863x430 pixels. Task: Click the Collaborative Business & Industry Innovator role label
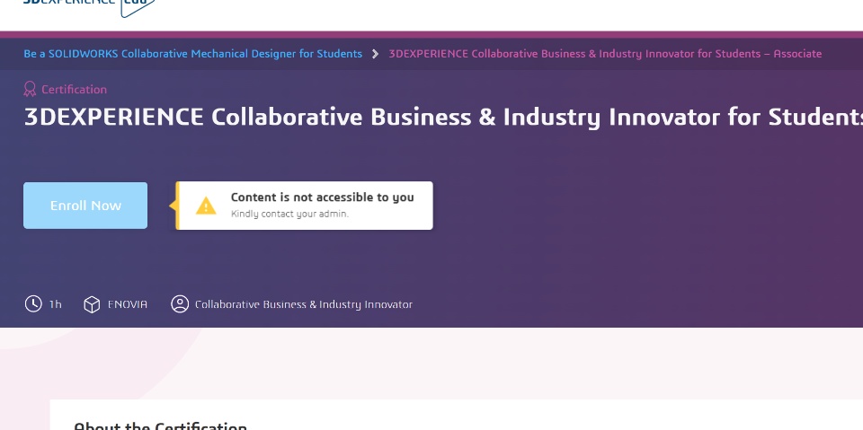click(303, 304)
